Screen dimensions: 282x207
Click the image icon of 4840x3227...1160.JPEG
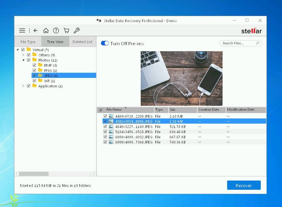[111, 126]
